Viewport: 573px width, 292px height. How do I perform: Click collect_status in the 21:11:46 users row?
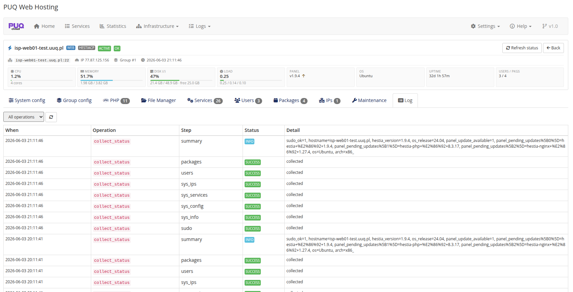(112, 173)
